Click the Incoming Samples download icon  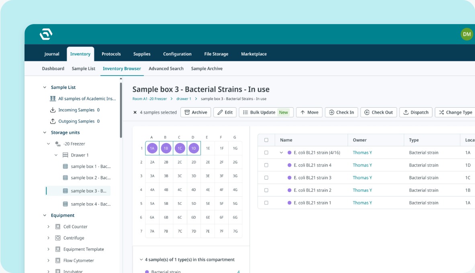pyautogui.click(x=53, y=110)
